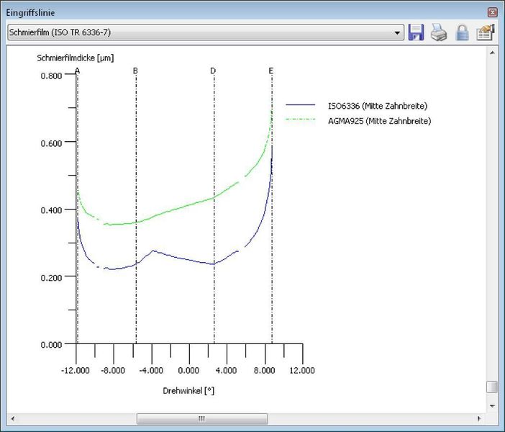This screenshot has height=432, width=505.
Task: Click the Drehwinkel [°] axis title
Action: click(x=188, y=390)
